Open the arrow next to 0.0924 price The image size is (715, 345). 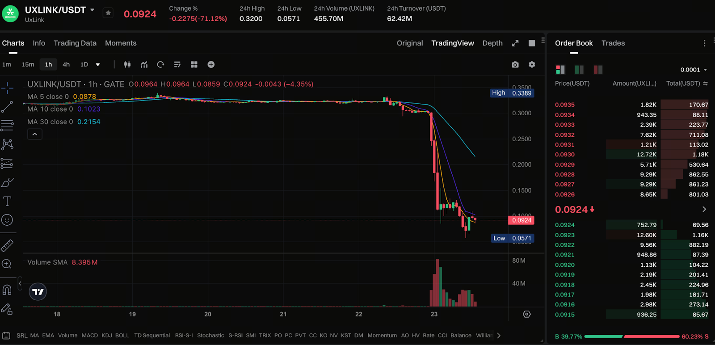704,209
